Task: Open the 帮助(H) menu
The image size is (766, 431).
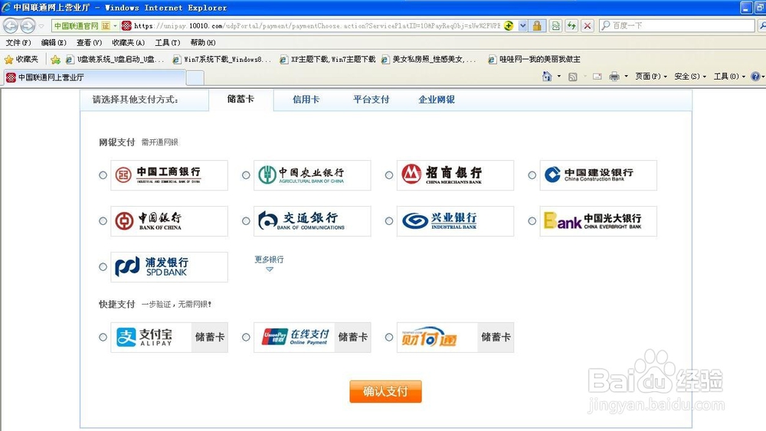Action: [x=203, y=42]
